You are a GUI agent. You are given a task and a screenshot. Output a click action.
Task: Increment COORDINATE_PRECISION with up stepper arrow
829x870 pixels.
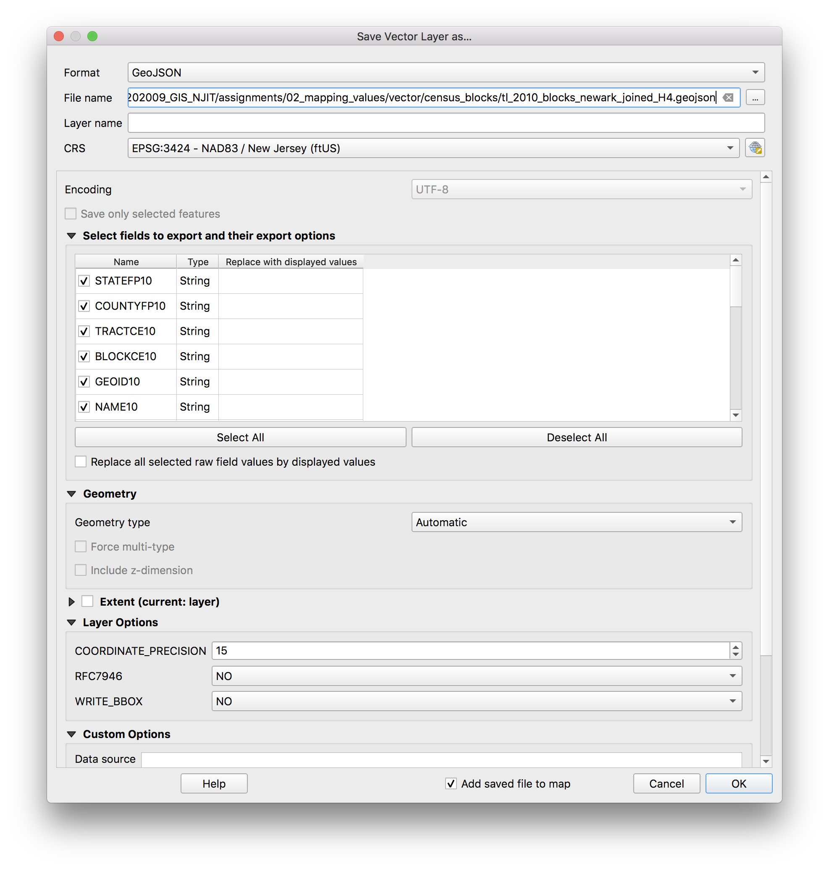[735, 647]
